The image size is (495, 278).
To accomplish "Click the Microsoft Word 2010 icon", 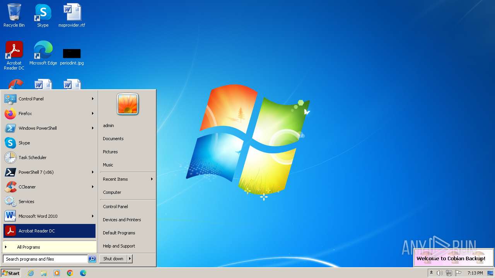I will coord(10,216).
